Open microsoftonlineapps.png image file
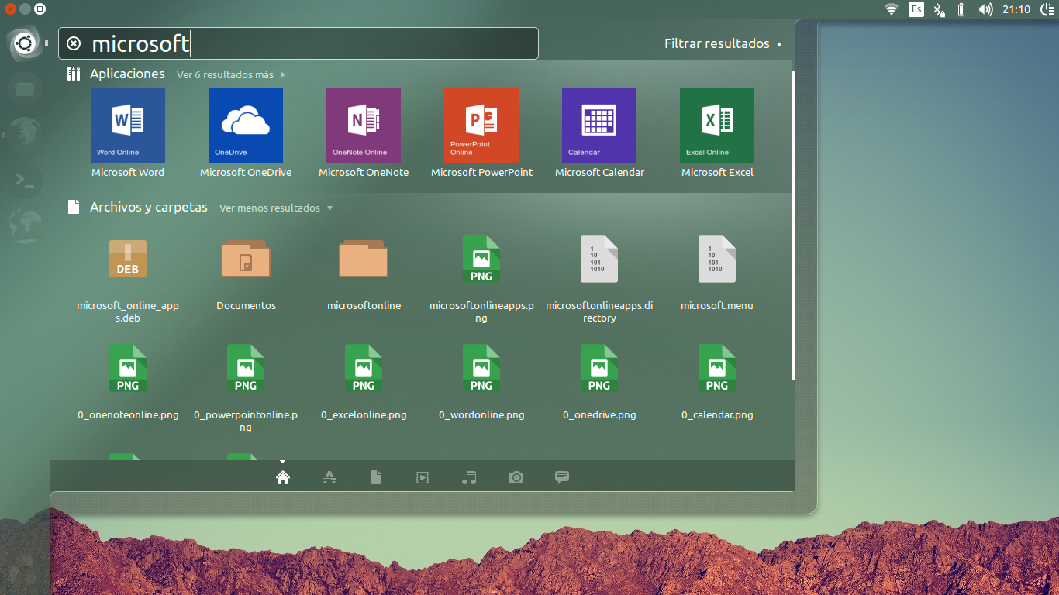Viewport: 1059px width, 595px height. point(481,259)
